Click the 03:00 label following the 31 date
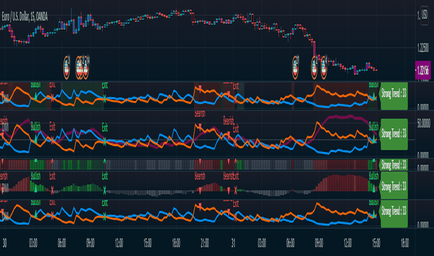This screenshot has width=434, height=256. 262,243
